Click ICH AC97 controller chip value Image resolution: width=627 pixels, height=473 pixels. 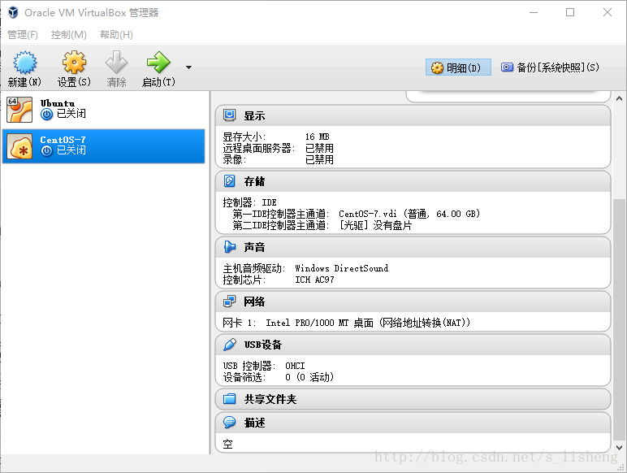(314, 280)
